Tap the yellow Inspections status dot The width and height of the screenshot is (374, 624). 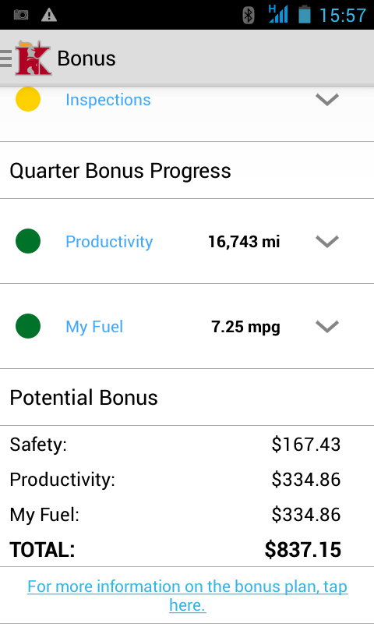click(28, 99)
